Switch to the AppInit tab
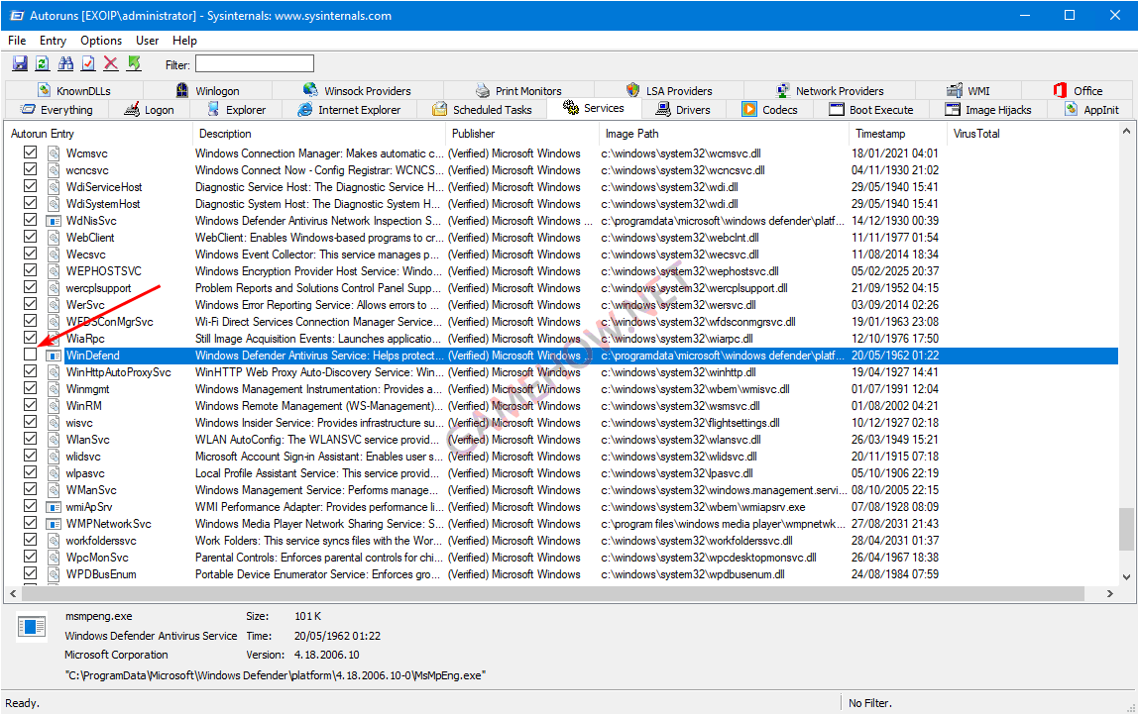The image size is (1139, 715). (1091, 110)
